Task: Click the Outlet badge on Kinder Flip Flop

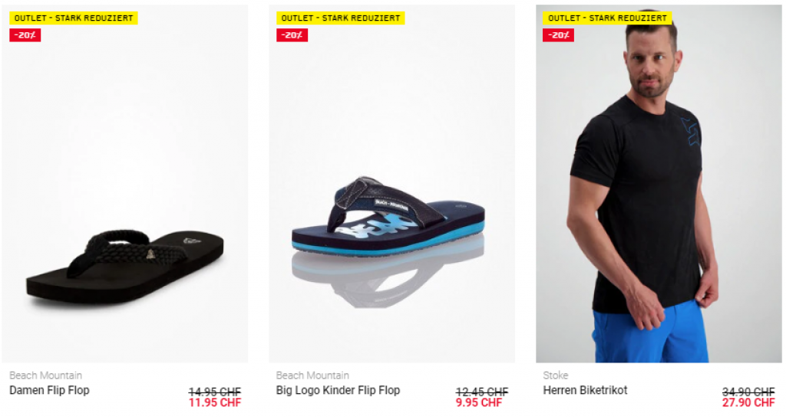Action: click(x=341, y=18)
